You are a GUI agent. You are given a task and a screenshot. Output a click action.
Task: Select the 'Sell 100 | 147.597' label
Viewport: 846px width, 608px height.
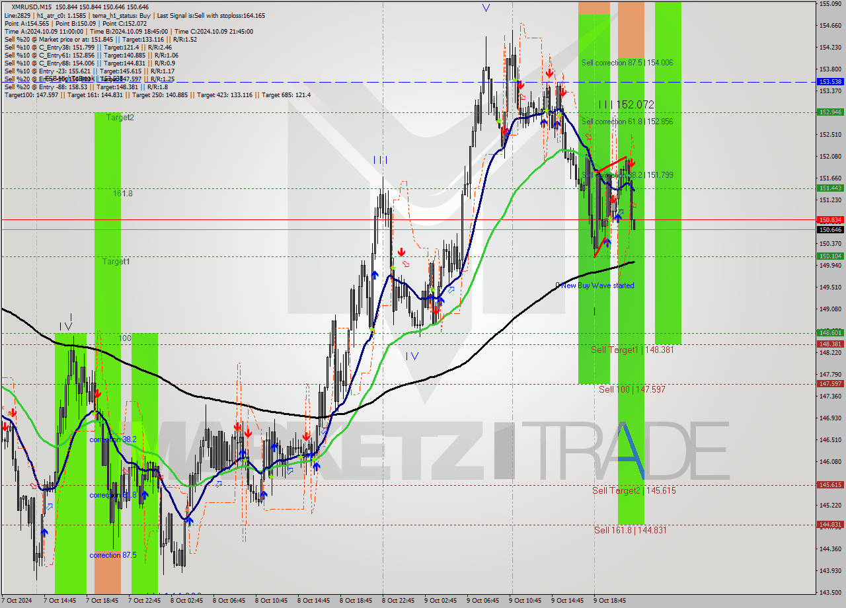pos(632,390)
